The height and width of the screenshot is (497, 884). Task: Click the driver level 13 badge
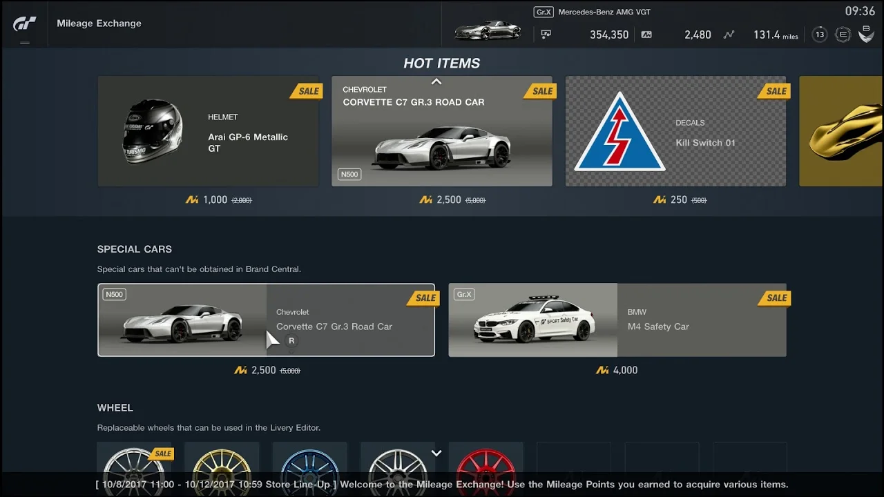820,35
